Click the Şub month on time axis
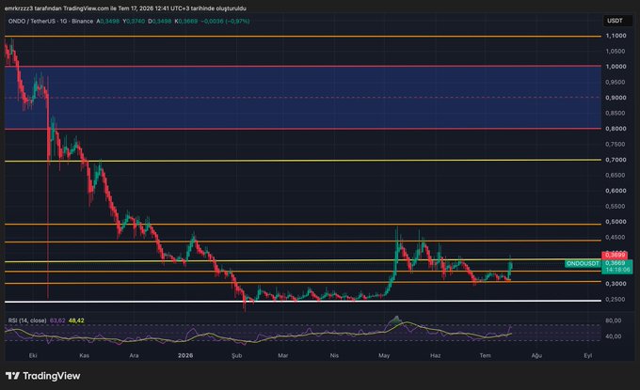The height and width of the screenshot is (390, 640). tap(237, 356)
